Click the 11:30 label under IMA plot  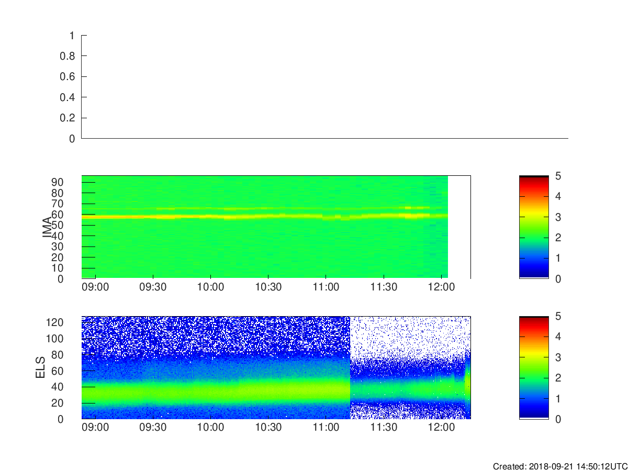(384, 287)
